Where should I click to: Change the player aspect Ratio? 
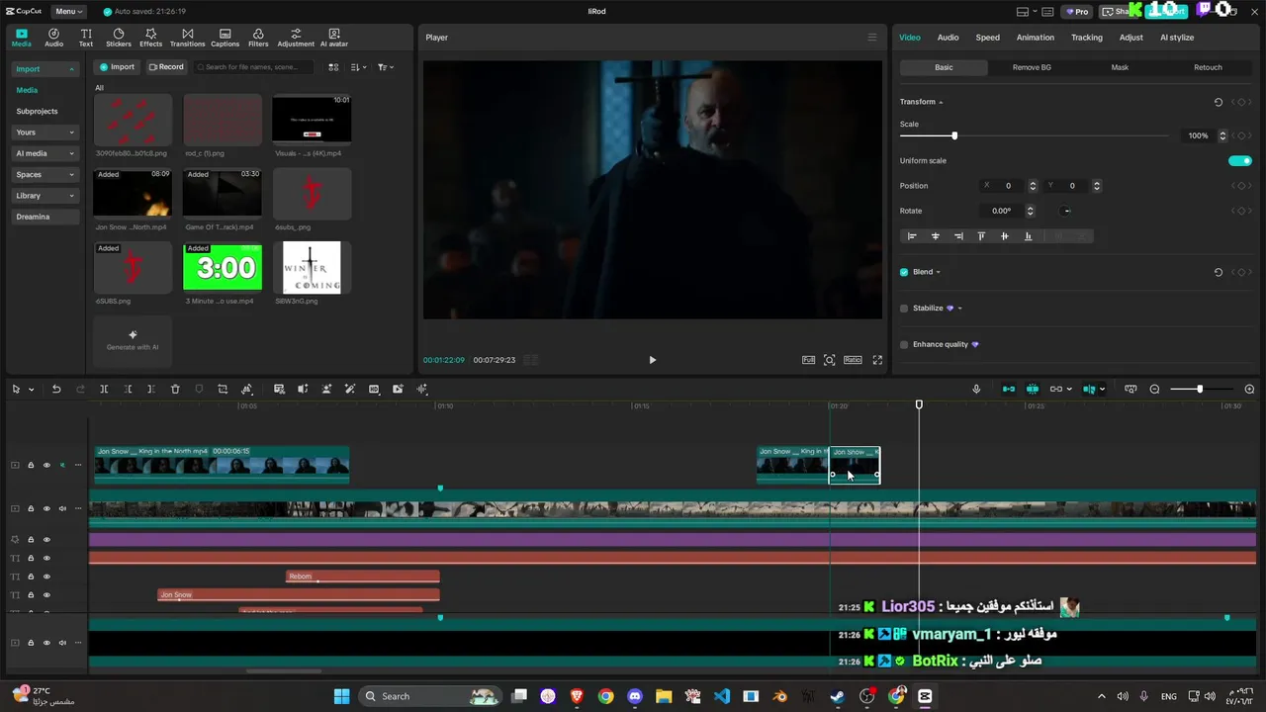pos(853,360)
